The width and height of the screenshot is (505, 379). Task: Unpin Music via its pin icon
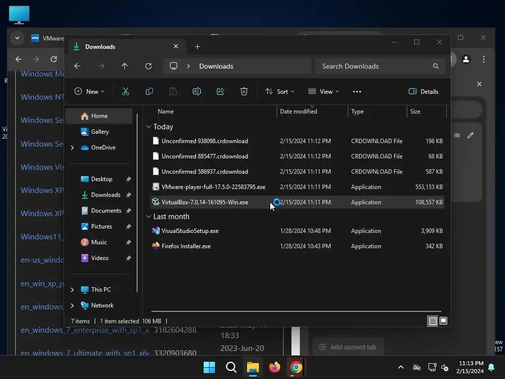click(129, 242)
